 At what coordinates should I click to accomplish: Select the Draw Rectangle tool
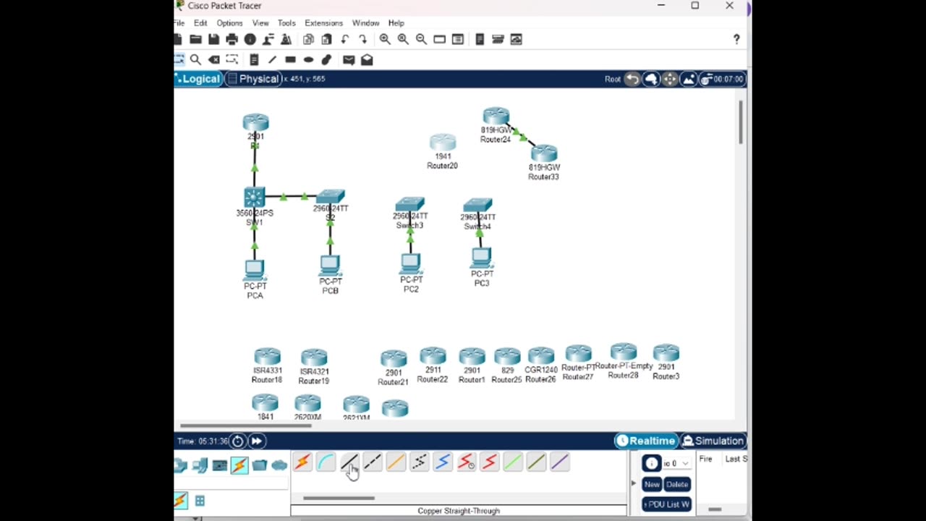coord(290,59)
